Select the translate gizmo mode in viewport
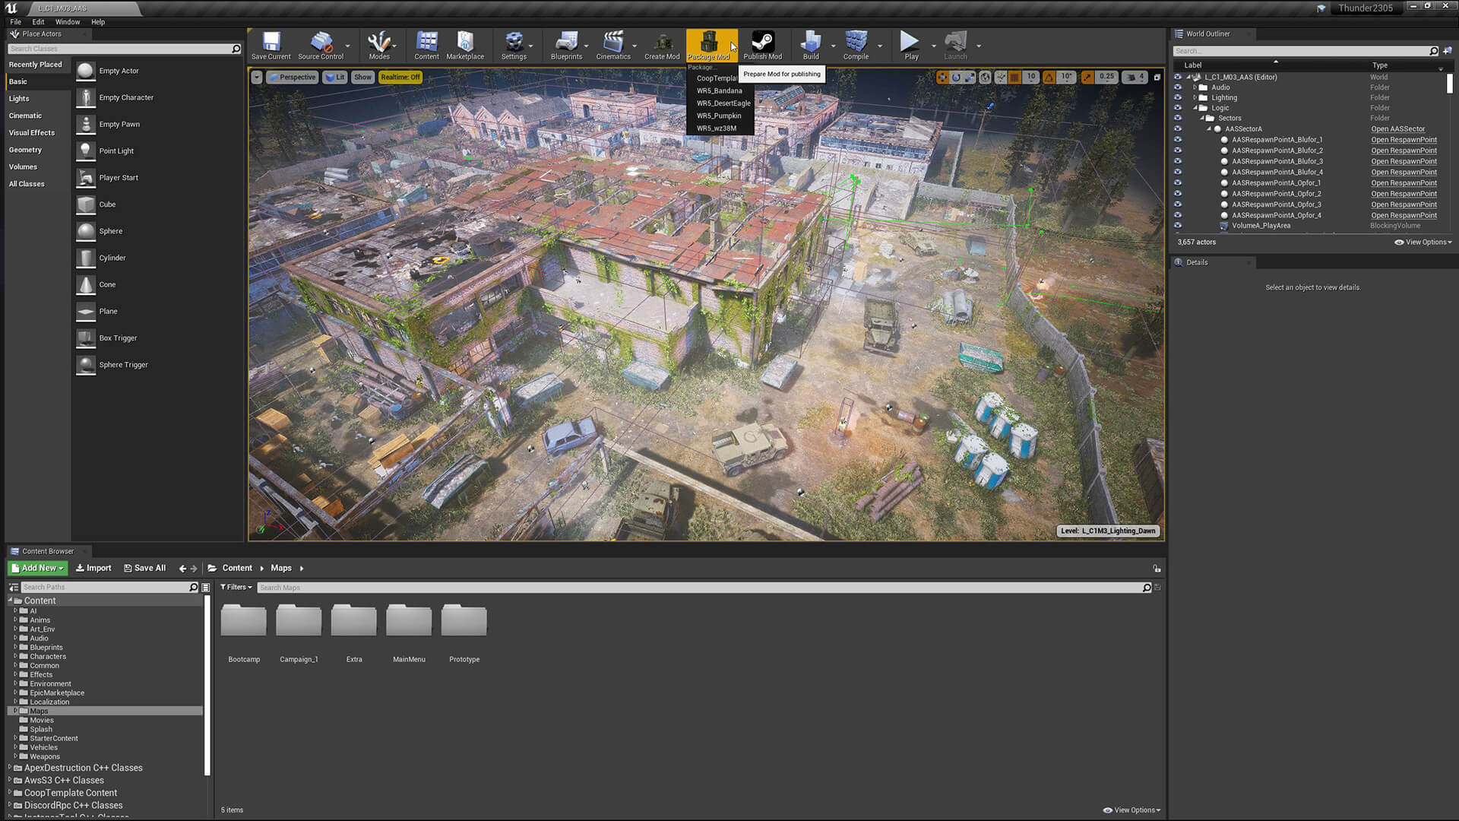The width and height of the screenshot is (1459, 821). click(x=942, y=77)
